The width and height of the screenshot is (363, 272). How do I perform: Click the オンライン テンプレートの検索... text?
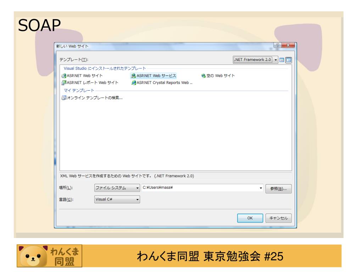pyautogui.click(x=95, y=98)
